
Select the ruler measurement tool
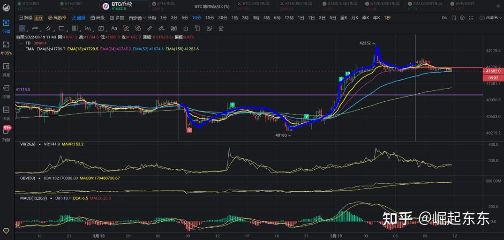click(150, 28)
